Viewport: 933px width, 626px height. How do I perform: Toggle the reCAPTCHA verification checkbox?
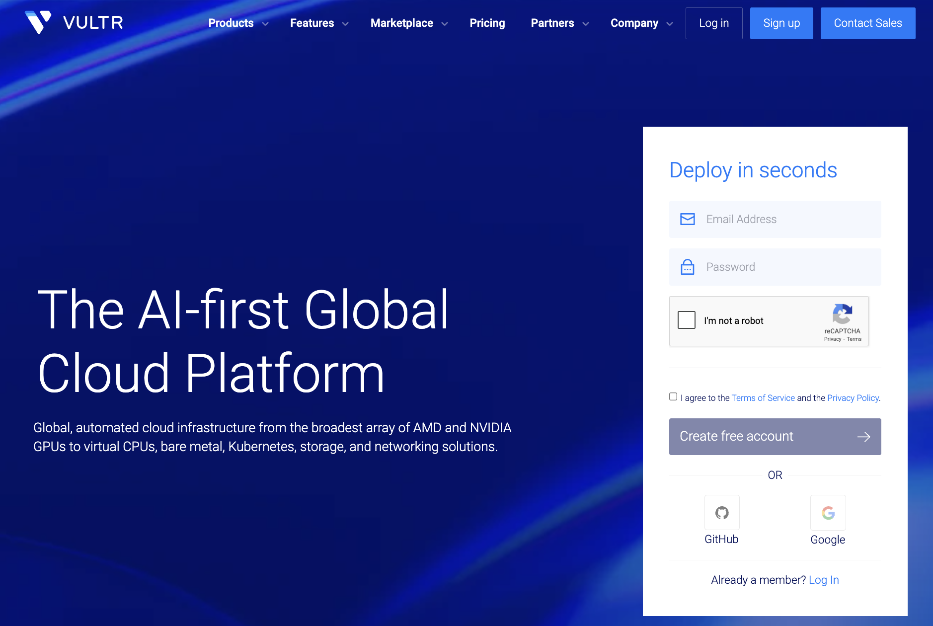coord(687,320)
